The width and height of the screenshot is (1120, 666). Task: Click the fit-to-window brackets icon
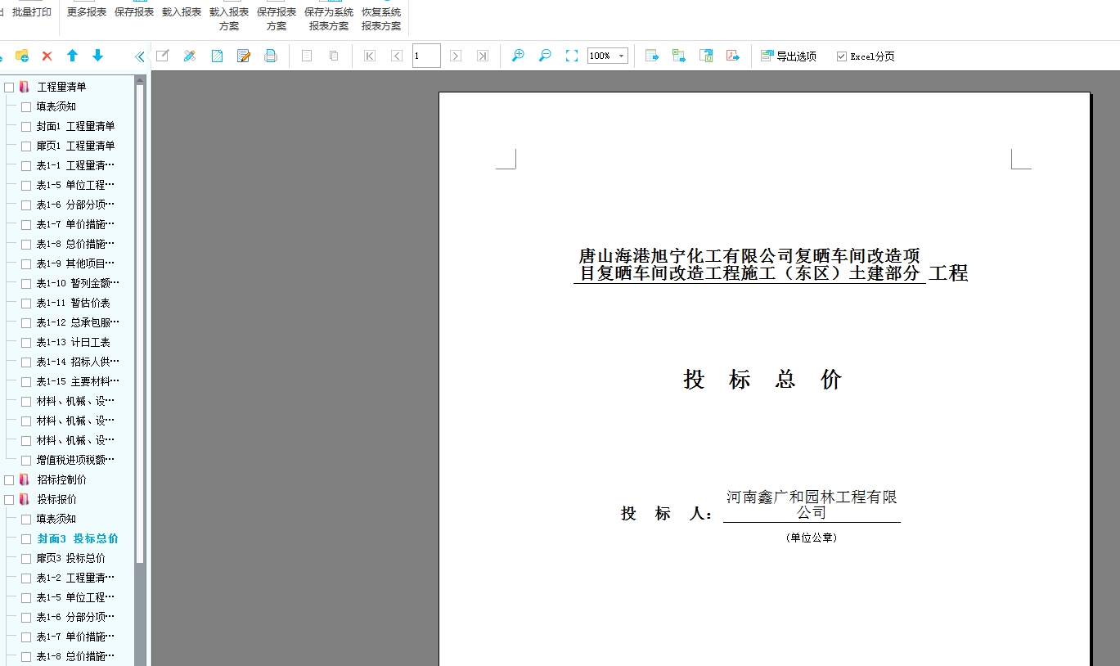pos(572,56)
